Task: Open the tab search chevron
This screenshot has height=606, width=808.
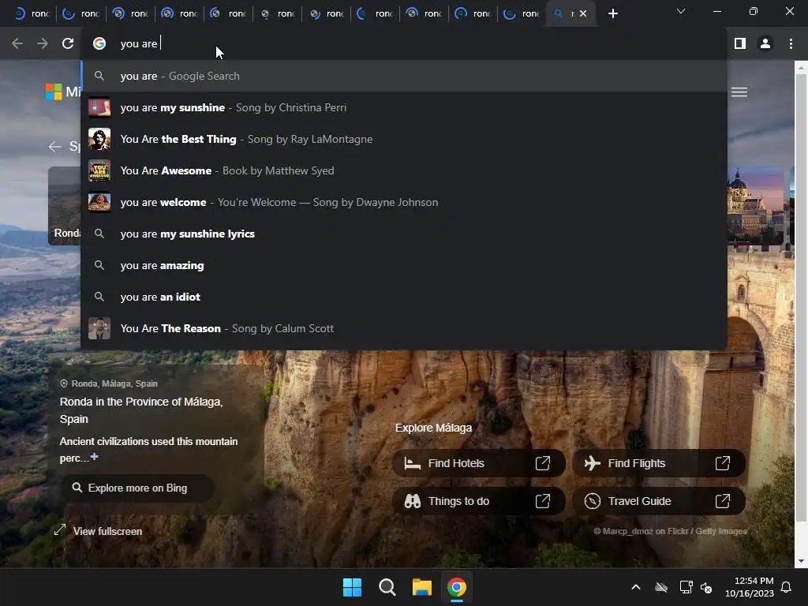Action: coord(681,11)
